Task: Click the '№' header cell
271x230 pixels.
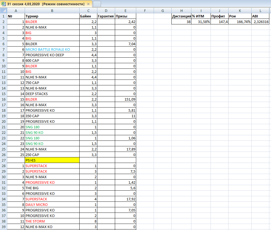Action: [x=16, y=16]
